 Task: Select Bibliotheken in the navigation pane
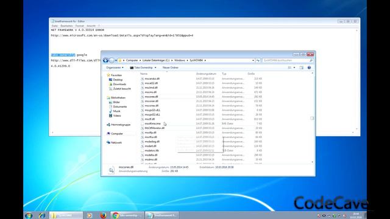pyautogui.click(x=118, y=97)
